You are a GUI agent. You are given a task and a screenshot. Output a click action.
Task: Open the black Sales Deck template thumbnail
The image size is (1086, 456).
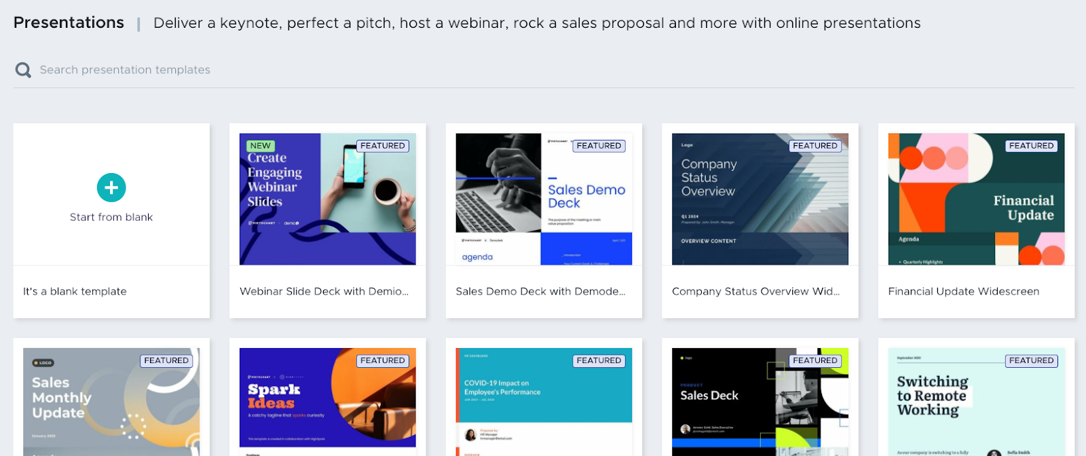tap(760, 402)
